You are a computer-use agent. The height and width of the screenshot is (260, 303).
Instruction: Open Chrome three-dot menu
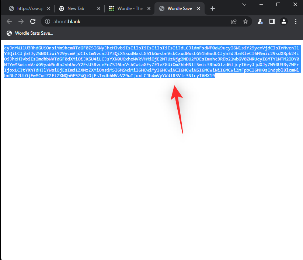[x=296, y=21]
